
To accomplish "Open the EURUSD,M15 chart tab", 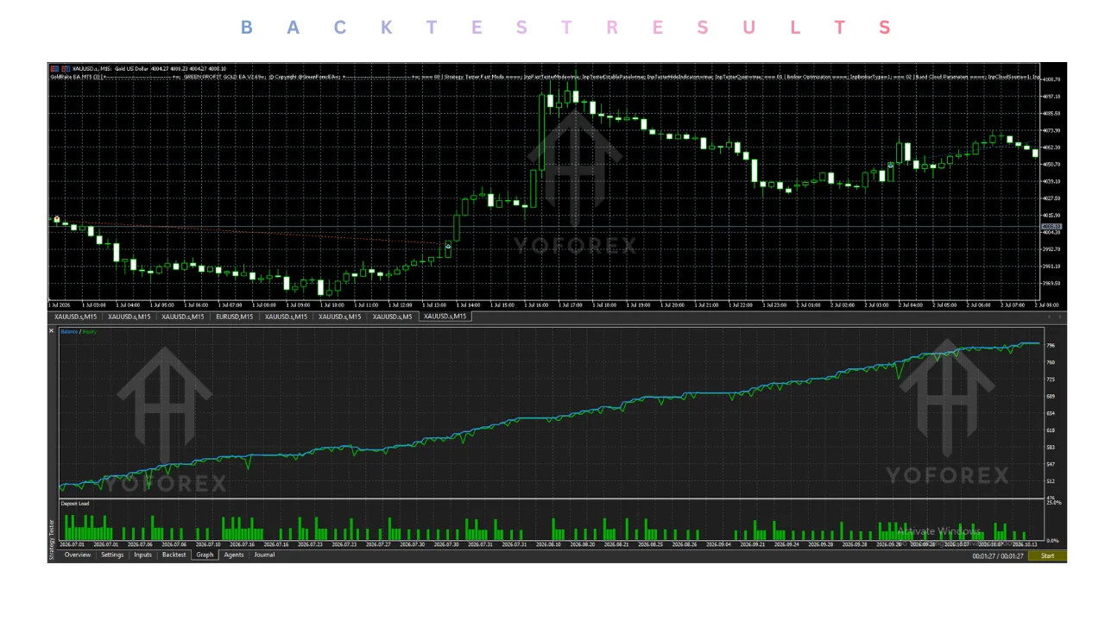I will (x=234, y=317).
